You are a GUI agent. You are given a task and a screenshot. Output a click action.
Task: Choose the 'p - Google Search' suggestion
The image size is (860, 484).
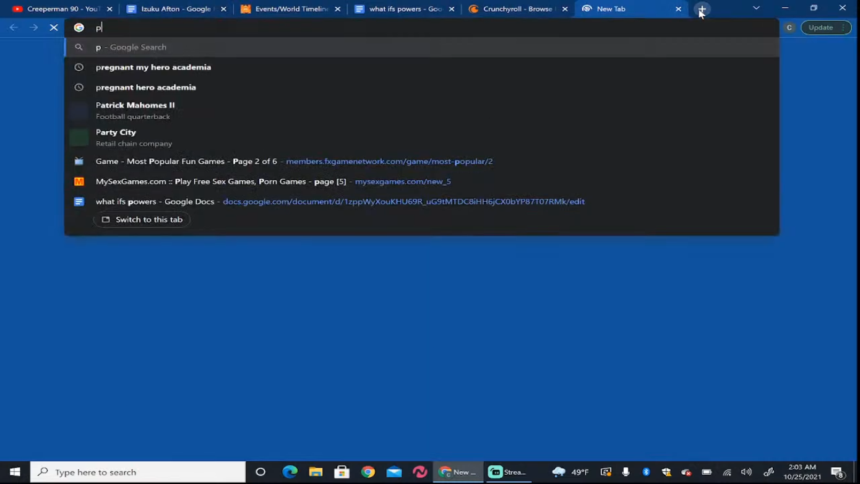422,47
